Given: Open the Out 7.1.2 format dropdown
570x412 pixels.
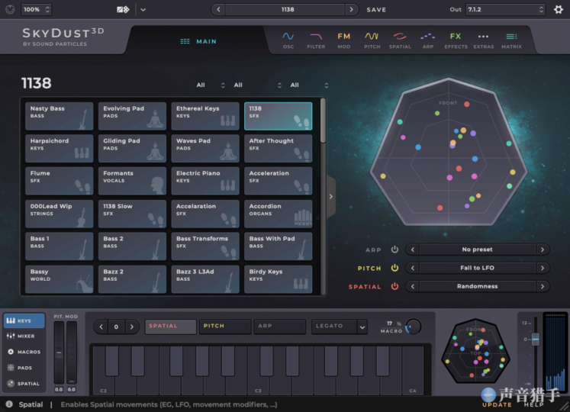Looking at the screenshot, I should (505, 9).
